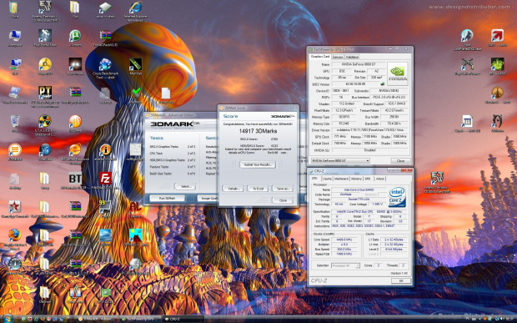Click the Core Speed value field in CPU-Z
The width and height of the screenshot is (517, 323).
[345, 240]
